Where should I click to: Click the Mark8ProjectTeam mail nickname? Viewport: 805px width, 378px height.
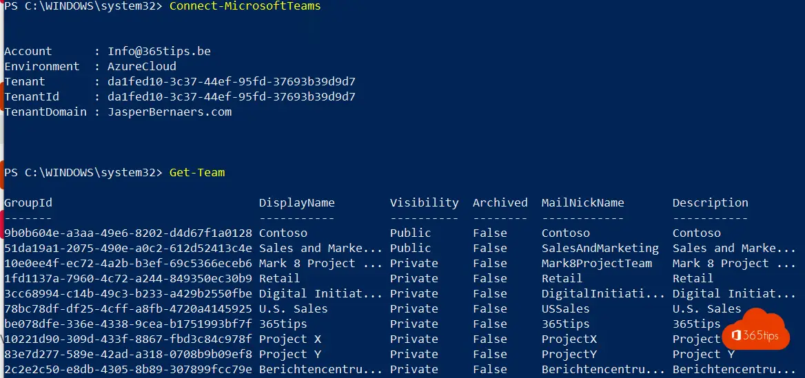[597, 263]
